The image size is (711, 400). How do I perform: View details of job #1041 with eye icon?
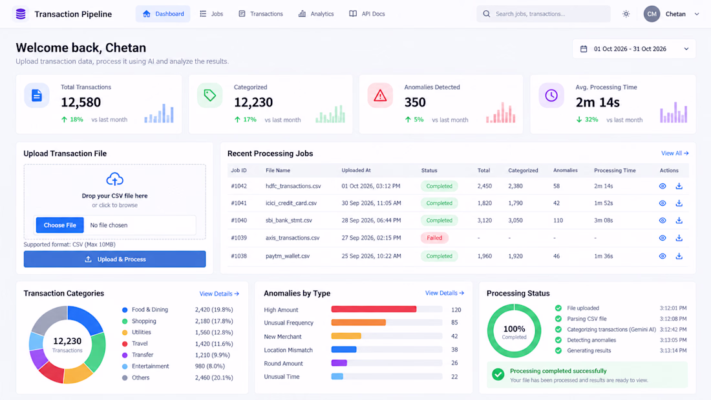(663, 203)
